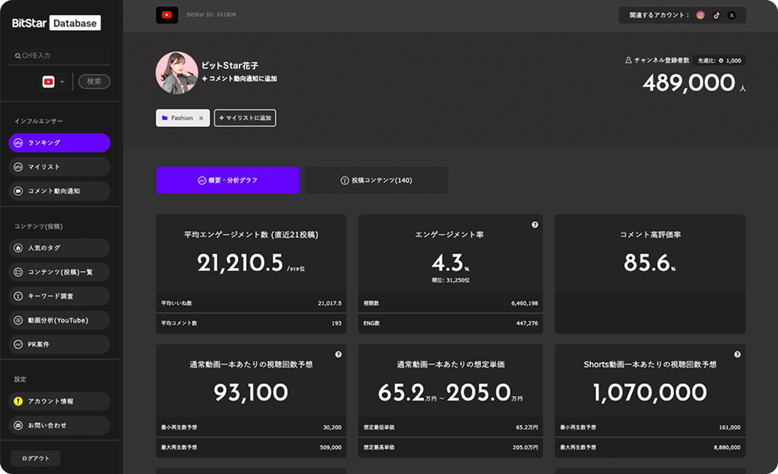
Task: Click the 想定最低単価 65.2万円 row
Action: tap(450, 428)
